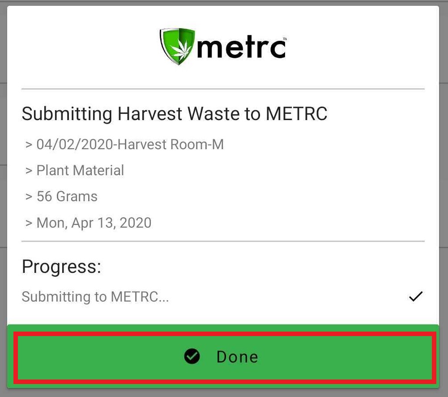
Task: Click the arrow before 56 Grams
Action: pos(29,197)
